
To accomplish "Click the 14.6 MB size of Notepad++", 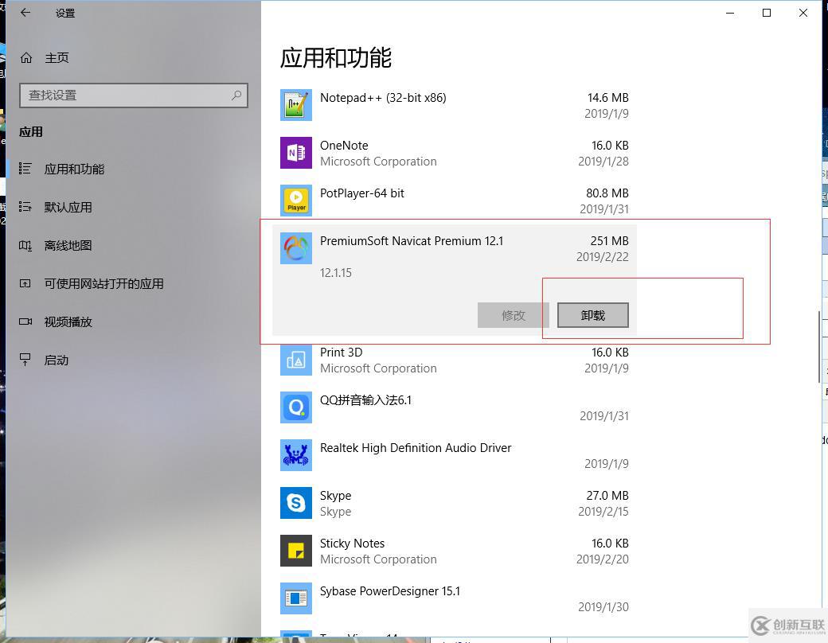I will (x=607, y=98).
